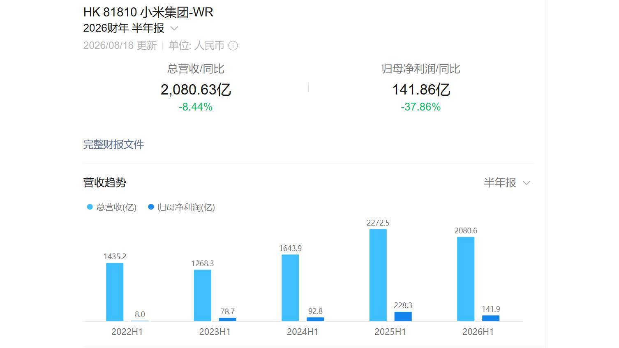This screenshot has height=348, width=619.
Task: Open the 半年报 chart period selector
Action: (x=507, y=182)
